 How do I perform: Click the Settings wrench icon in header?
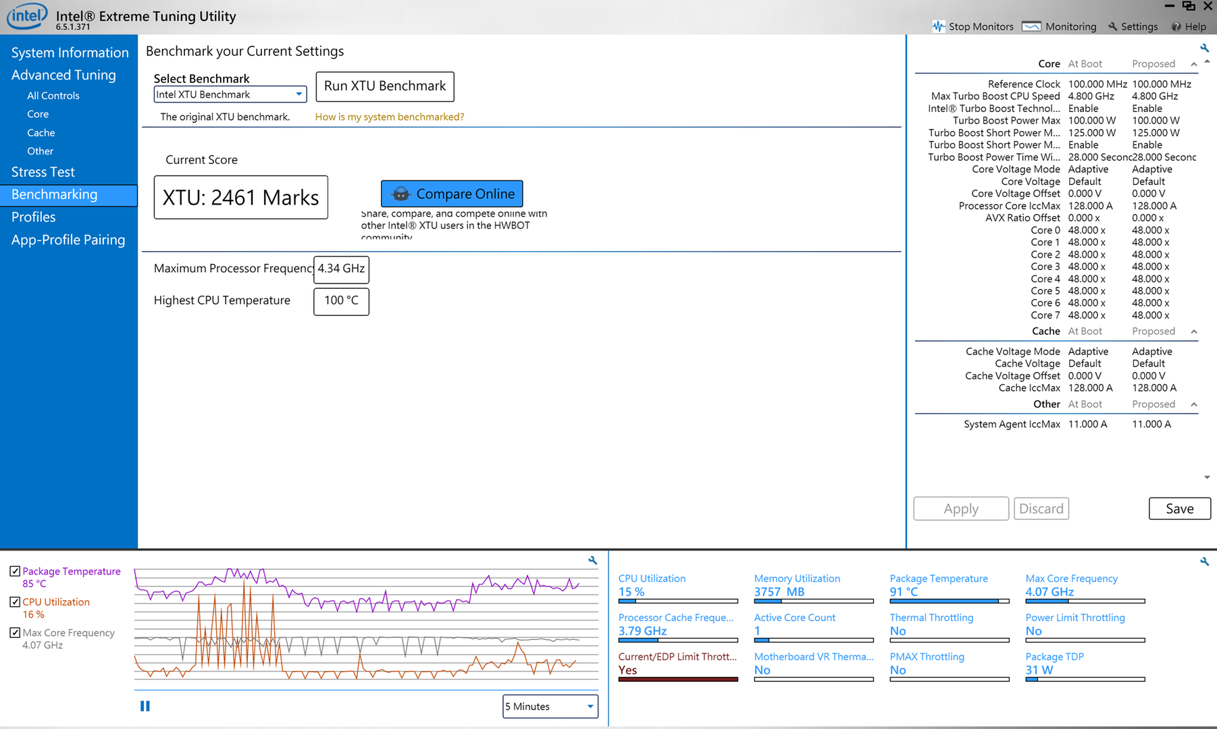tap(1112, 26)
